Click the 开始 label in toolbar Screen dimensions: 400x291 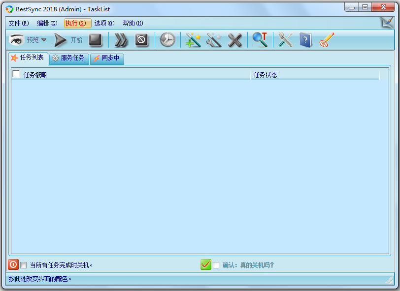coord(76,40)
